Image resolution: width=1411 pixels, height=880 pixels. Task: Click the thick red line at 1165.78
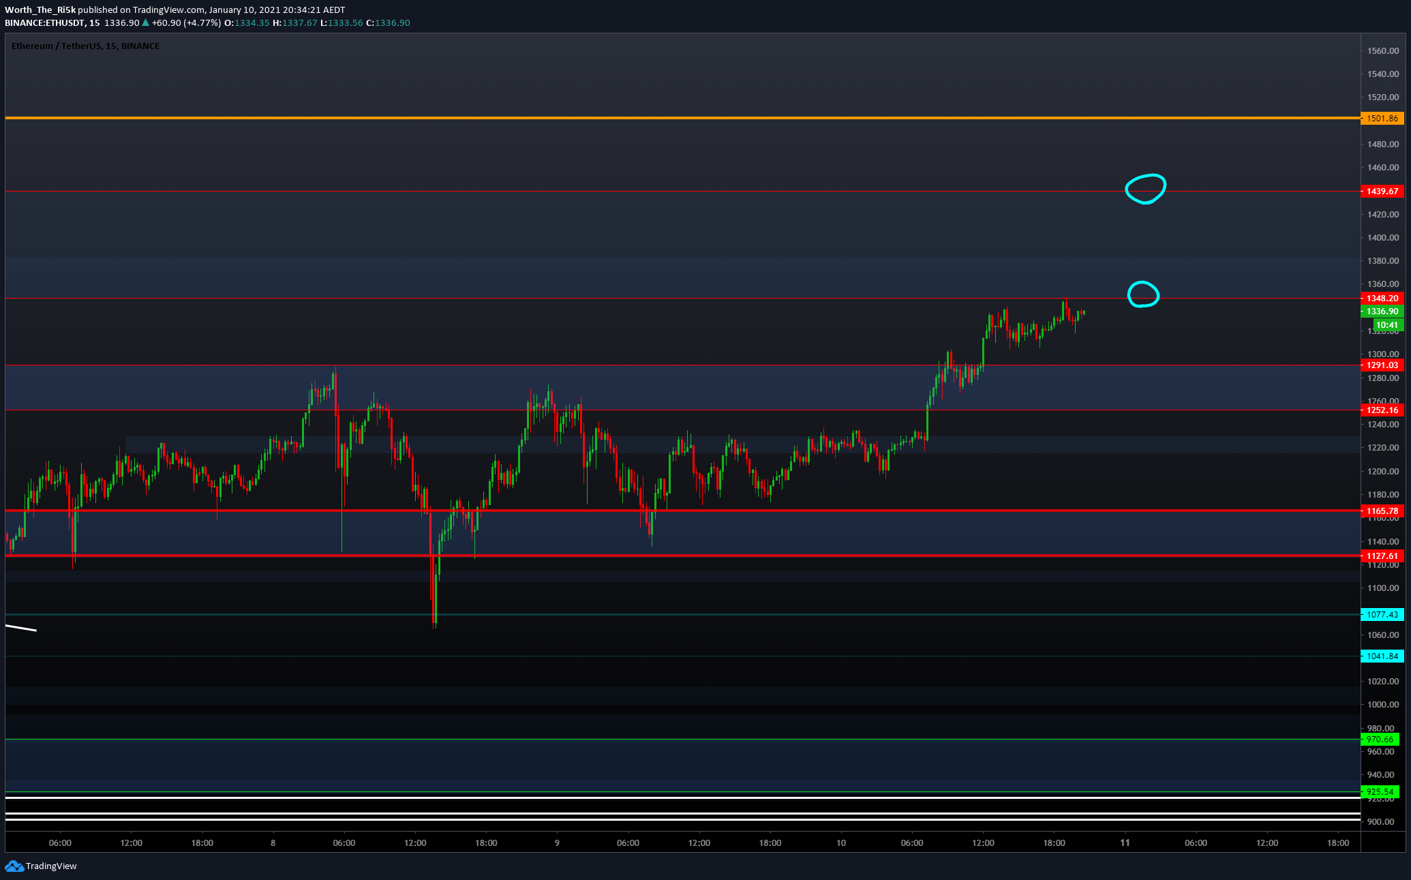point(682,511)
